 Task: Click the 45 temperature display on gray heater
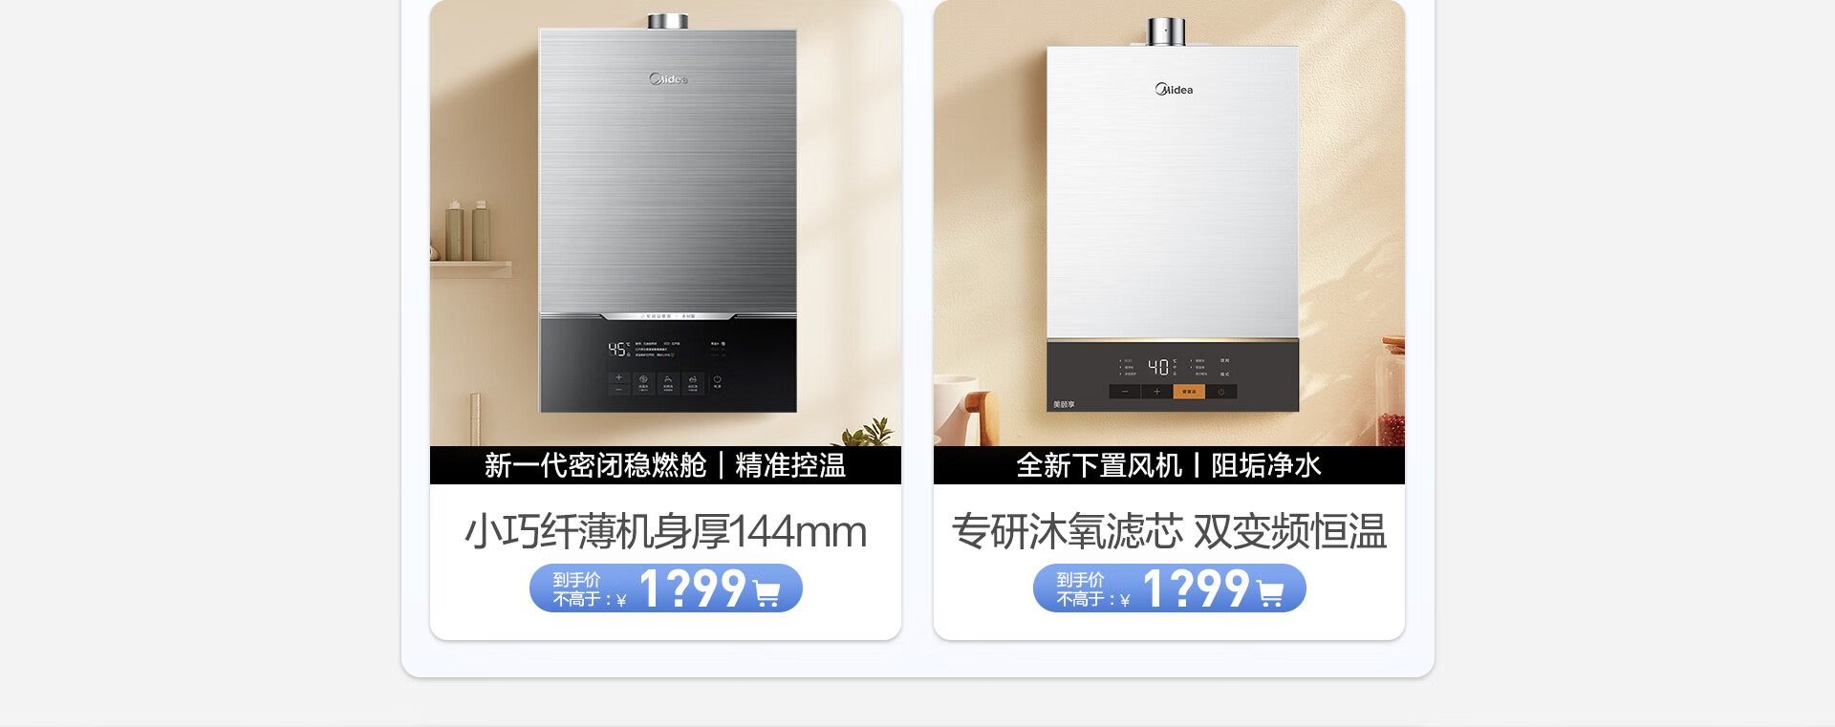pyautogui.click(x=618, y=350)
